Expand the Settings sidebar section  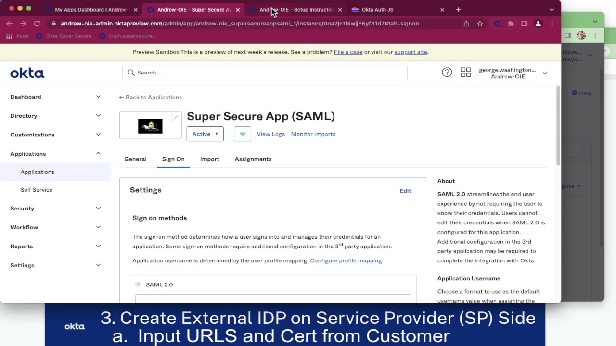(x=55, y=265)
